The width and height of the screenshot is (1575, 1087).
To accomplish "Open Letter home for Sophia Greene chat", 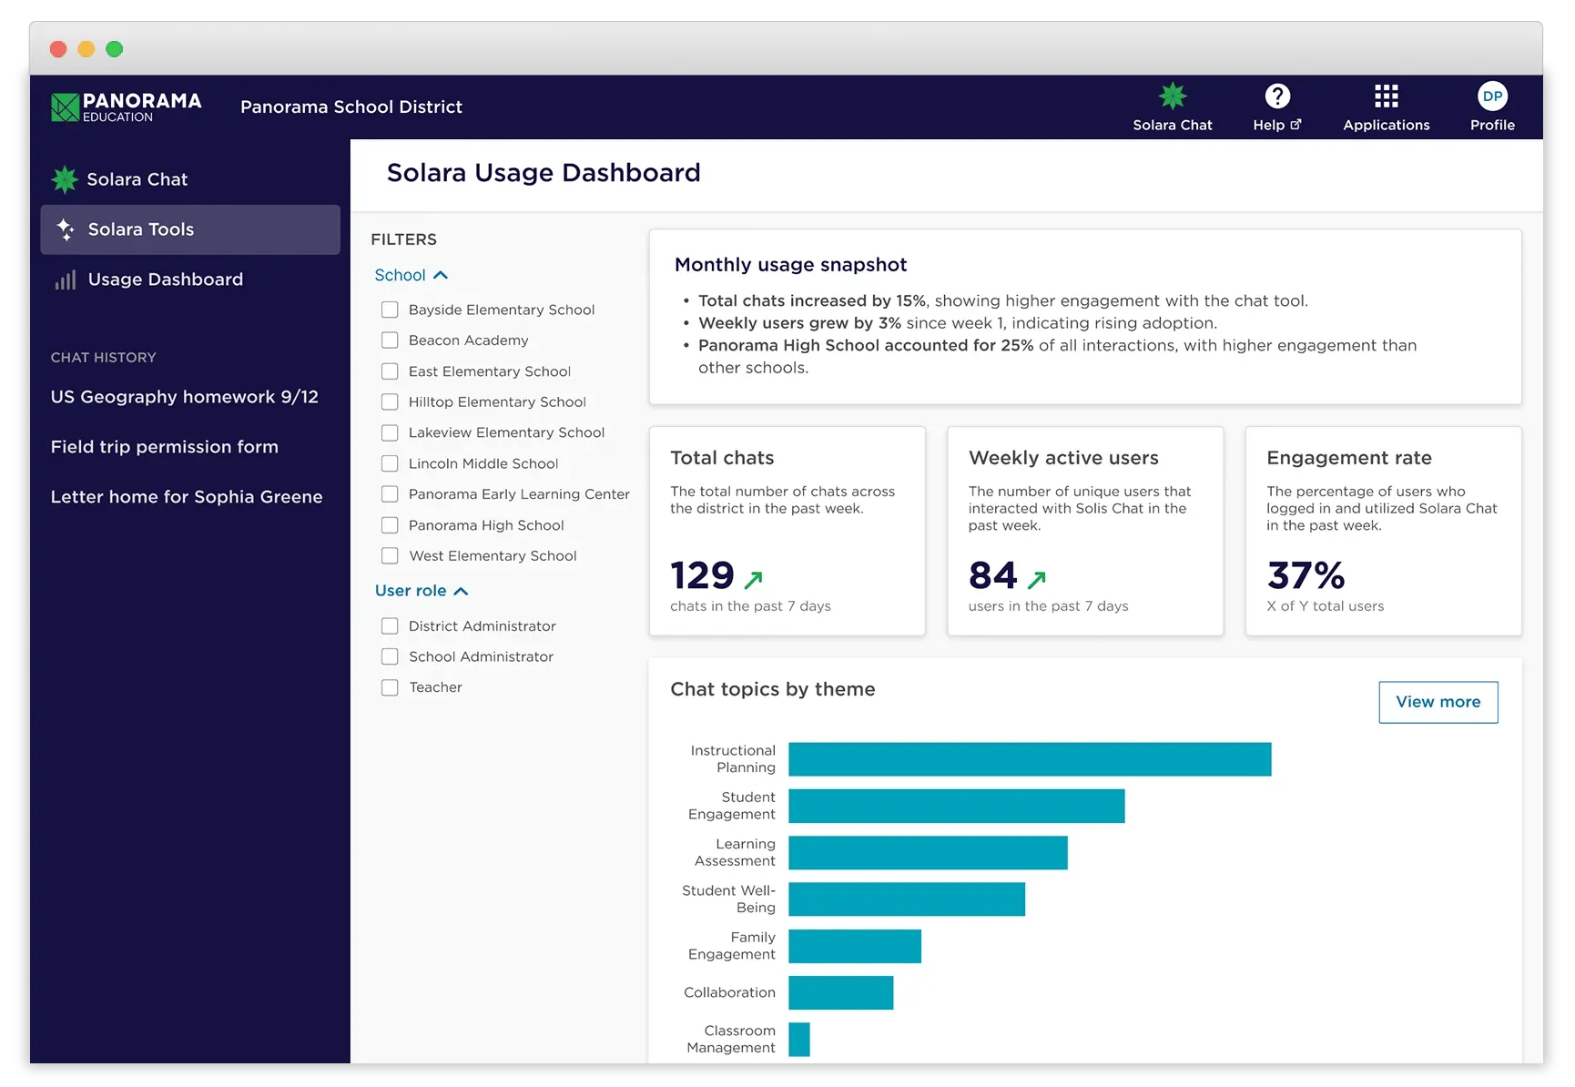I will coord(187,497).
